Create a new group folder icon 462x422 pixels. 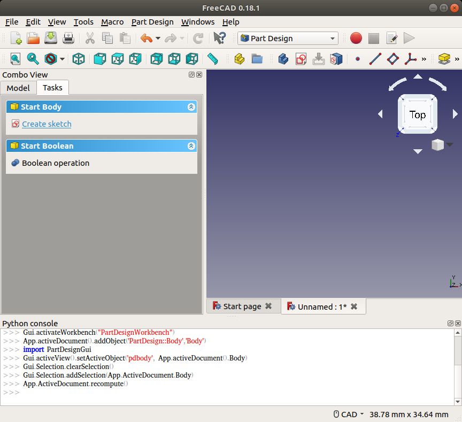point(257,59)
